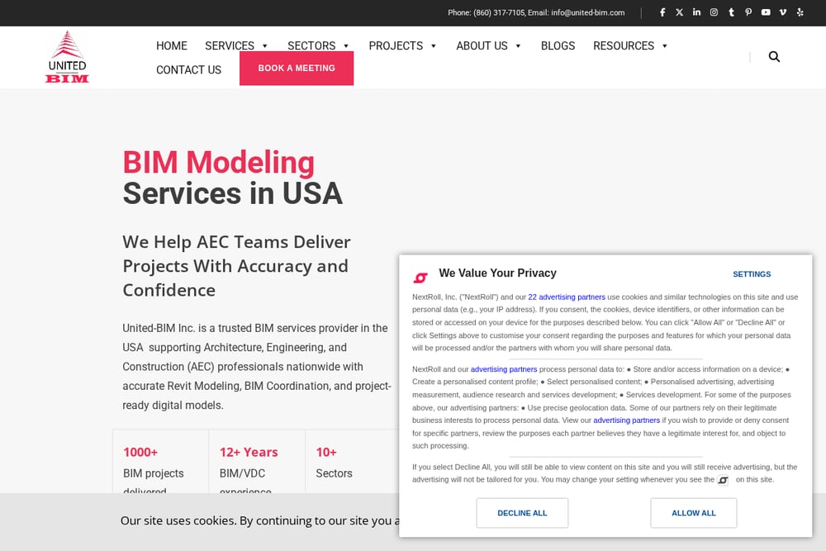Open the Facebook social icon
Screen dimensions: 826x551
click(x=662, y=12)
